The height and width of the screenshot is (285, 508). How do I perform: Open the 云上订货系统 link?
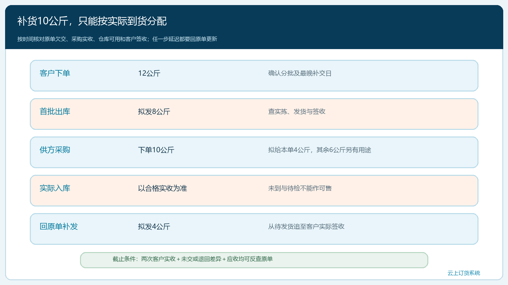click(464, 273)
